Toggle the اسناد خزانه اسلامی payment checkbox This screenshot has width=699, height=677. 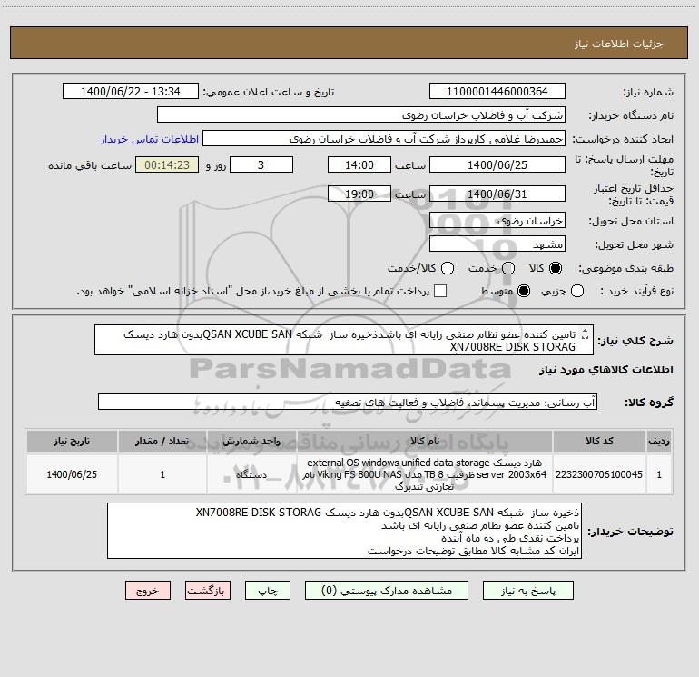(x=440, y=291)
